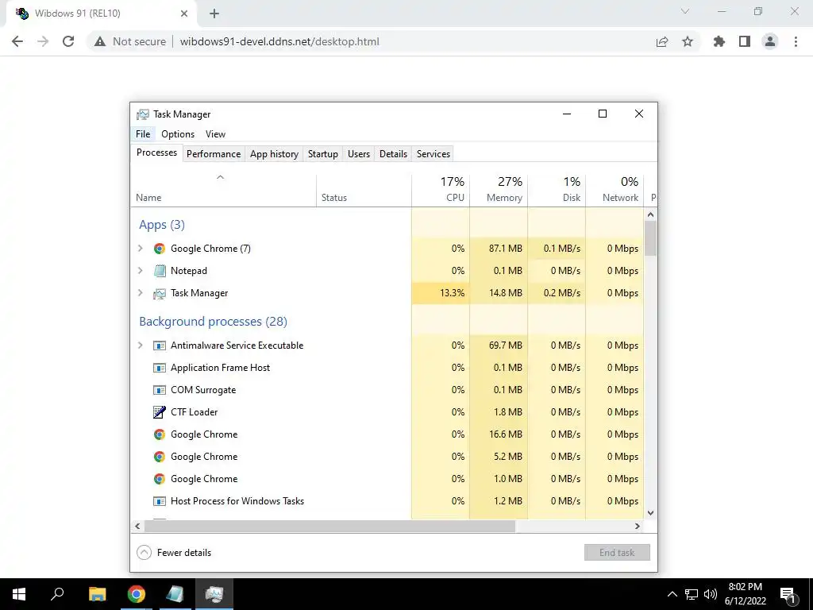Click the scroll down arrow
This screenshot has height=610, width=813.
(x=651, y=513)
